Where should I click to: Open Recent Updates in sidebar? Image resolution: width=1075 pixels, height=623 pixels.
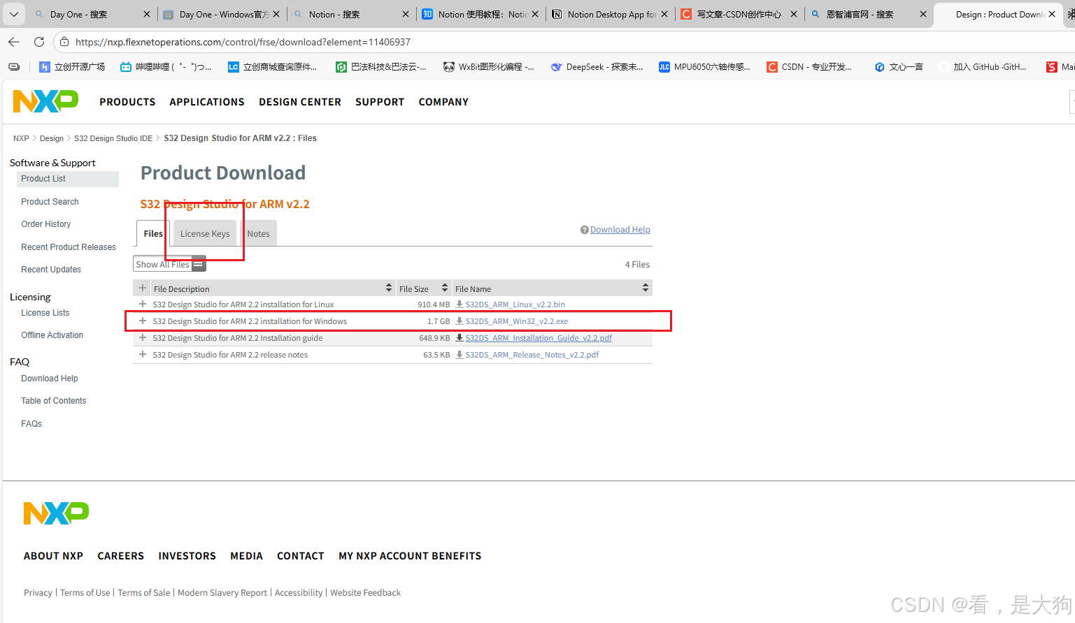pos(51,270)
